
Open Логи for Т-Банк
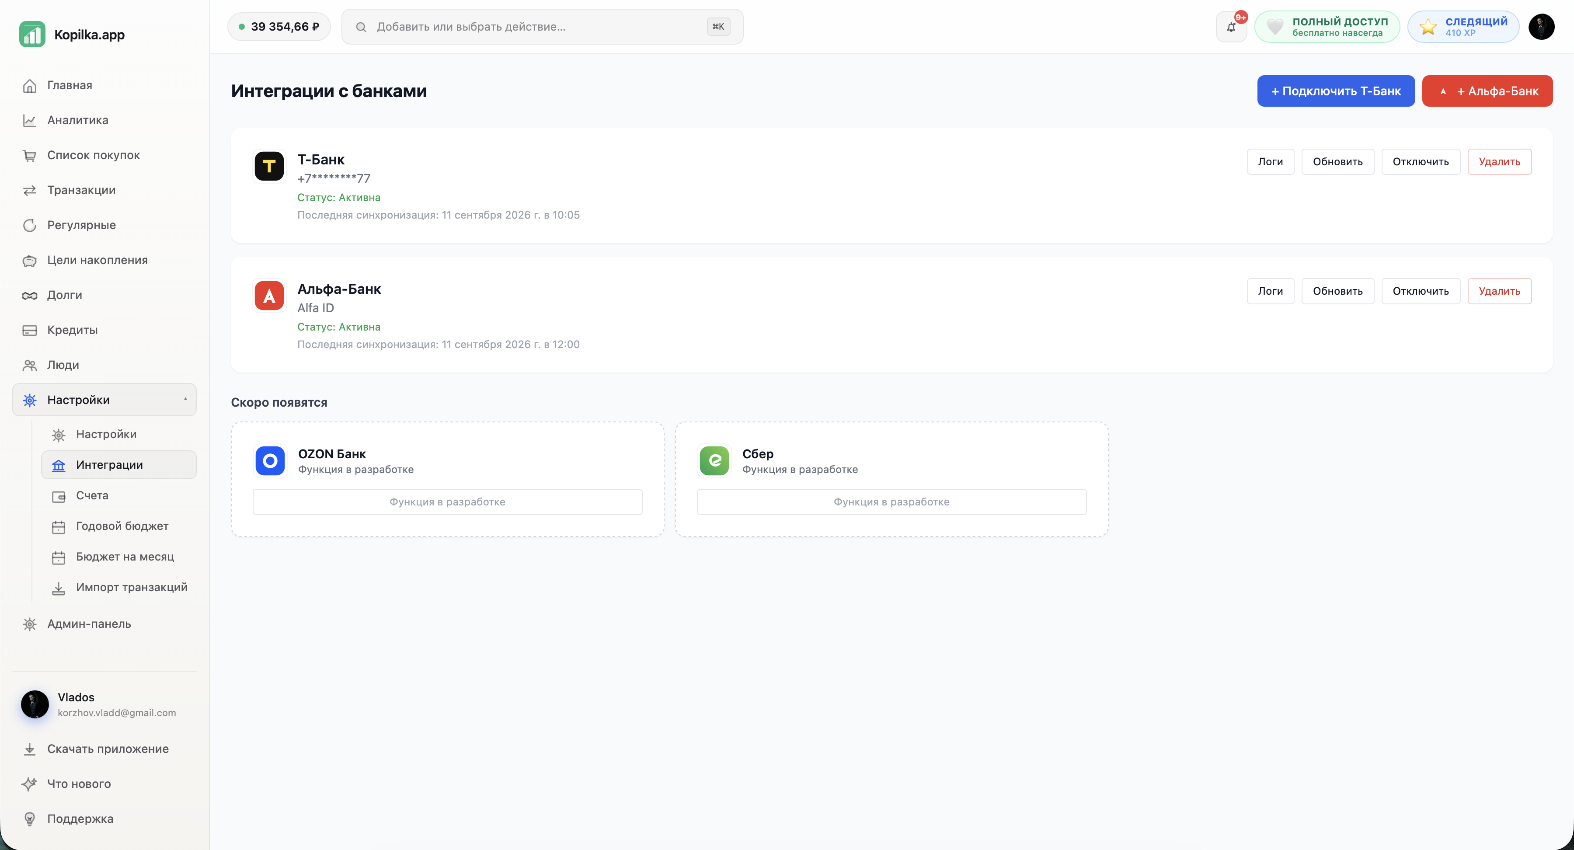[1270, 162]
